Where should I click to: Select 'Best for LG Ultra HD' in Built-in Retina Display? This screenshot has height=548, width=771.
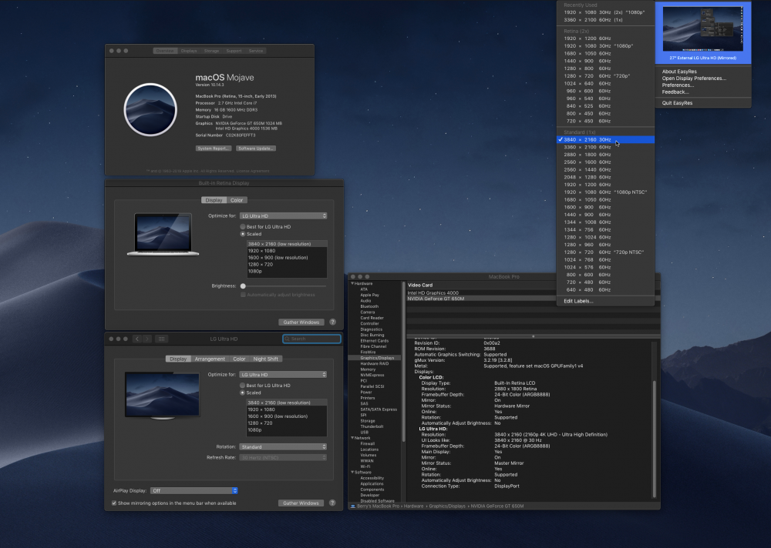coord(243,227)
